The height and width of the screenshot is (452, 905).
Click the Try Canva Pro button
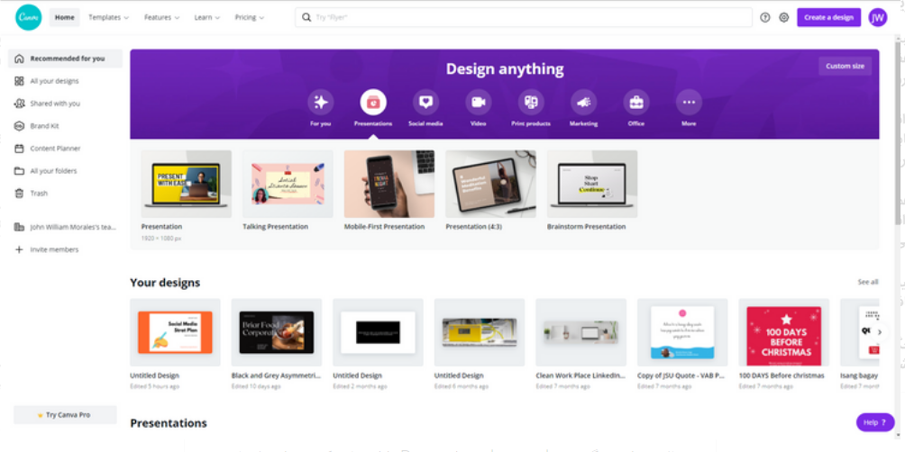(65, 414)
